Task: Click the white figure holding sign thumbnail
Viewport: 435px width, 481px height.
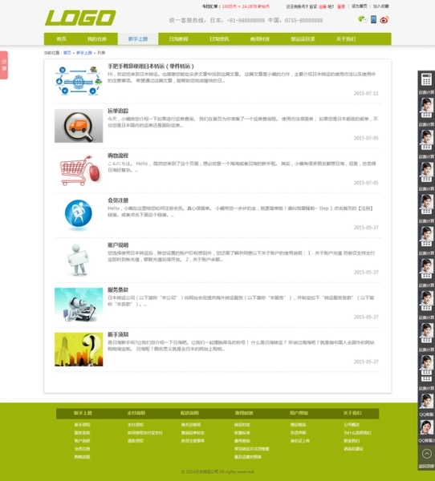Action: tap(79, 260)
